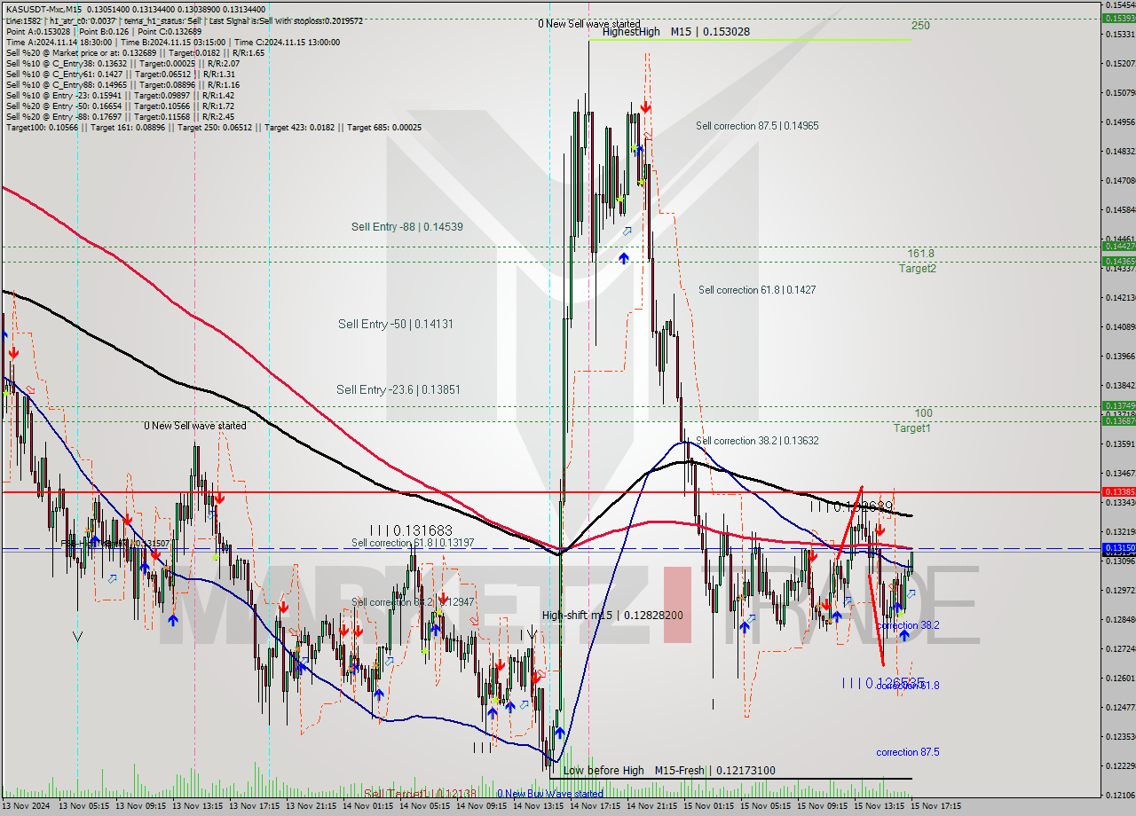This screenshot has width=1136, height=816.
Task: Click the 0 New Buy Wave started label
Action: point(550,794)
